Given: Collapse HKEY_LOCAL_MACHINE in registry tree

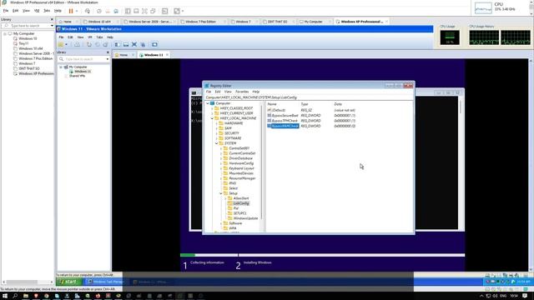Looking at the screenshot, I should (x=212, y=118).
